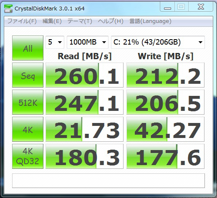
Task: Click the CrystalDiskMark app icon in title bar
Action: click(x=8, y=9)
